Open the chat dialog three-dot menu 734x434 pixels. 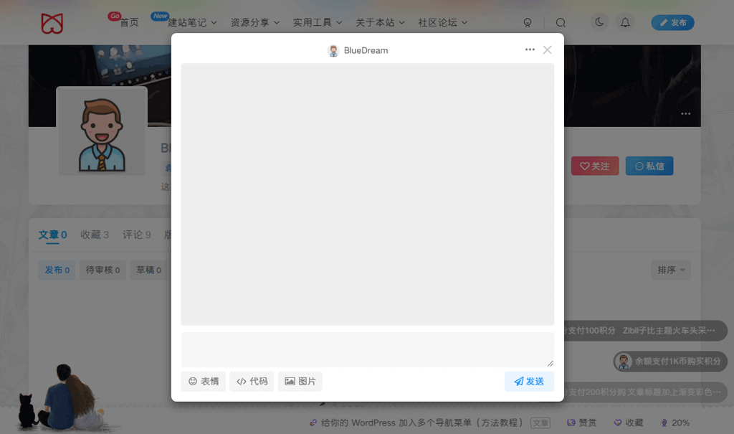point(530,49)
